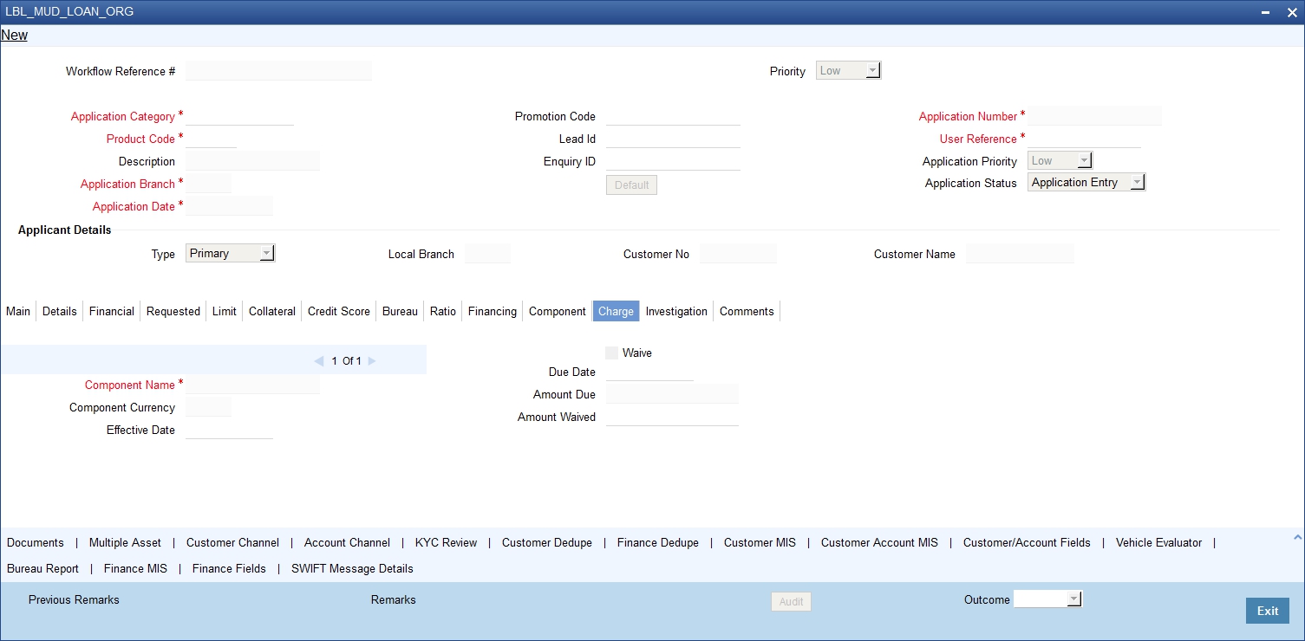
Task: Switch to the Financial tab
Action: (112, 311)
